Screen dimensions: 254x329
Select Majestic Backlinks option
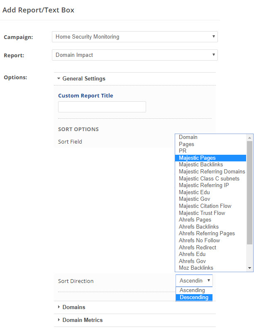coord(200,165)
